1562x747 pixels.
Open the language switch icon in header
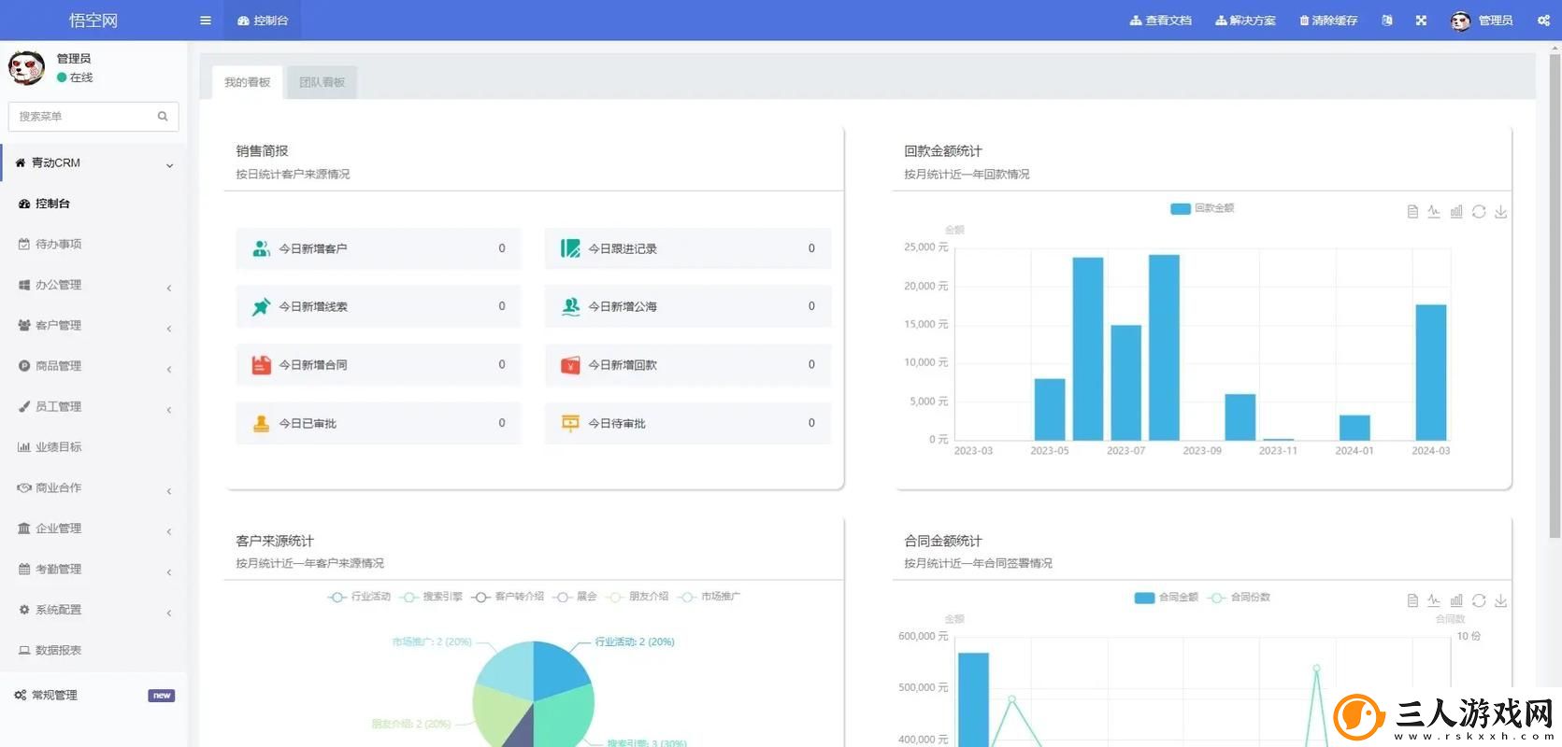(x=1387, y=21)
